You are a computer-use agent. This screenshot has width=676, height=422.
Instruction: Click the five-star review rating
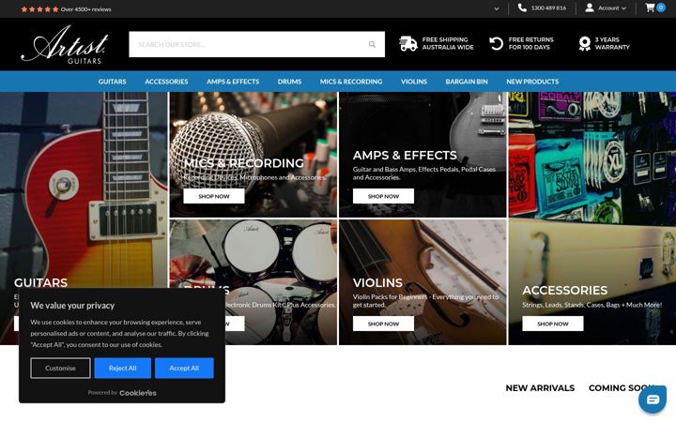click(x=39, y=9)
